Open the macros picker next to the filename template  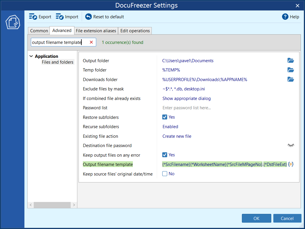pyautogui.click(x=290, y=164)
